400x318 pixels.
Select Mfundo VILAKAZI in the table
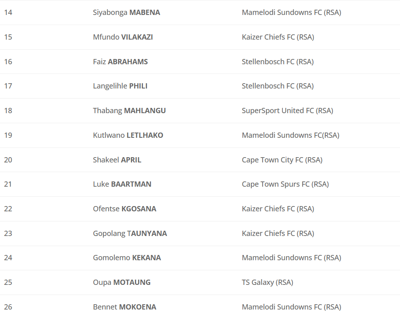[123, 37]
